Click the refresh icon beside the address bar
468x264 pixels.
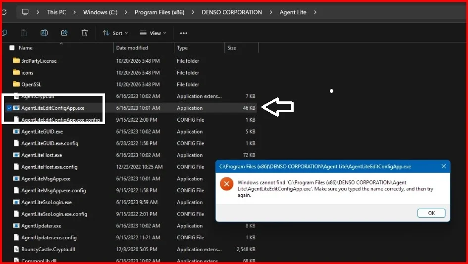pos(4,12)
